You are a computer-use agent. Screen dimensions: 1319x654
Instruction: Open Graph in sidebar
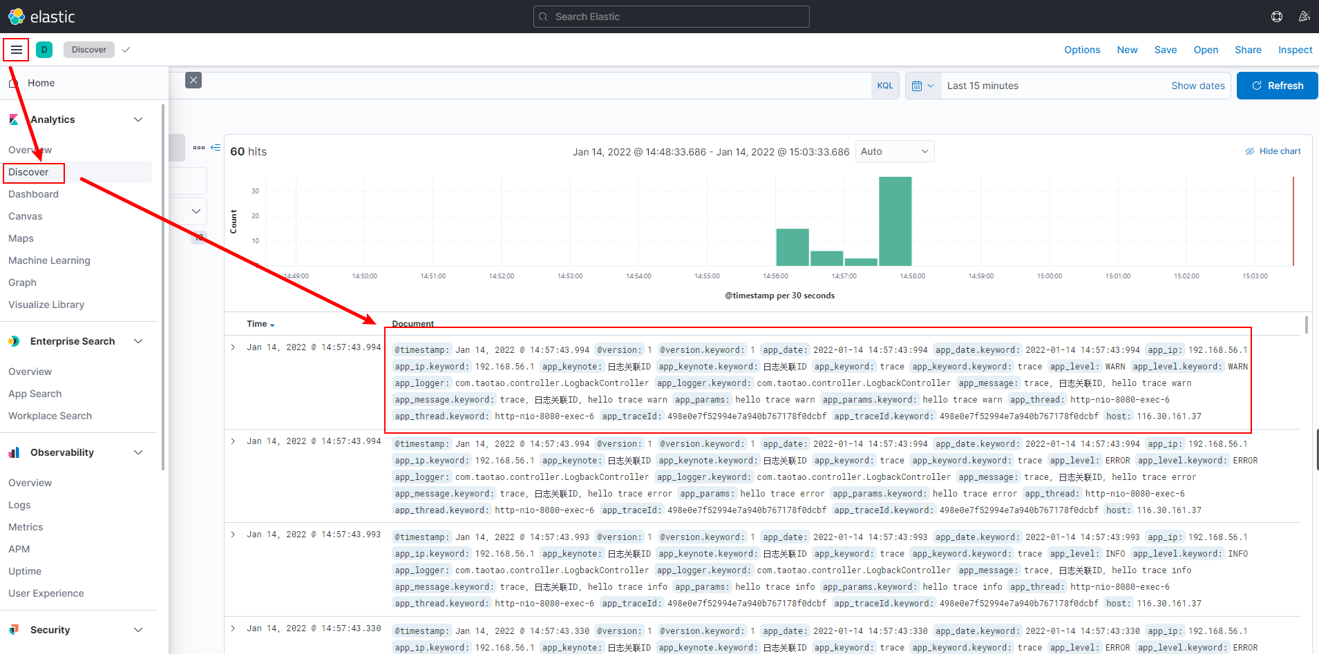tap(22, 282)
